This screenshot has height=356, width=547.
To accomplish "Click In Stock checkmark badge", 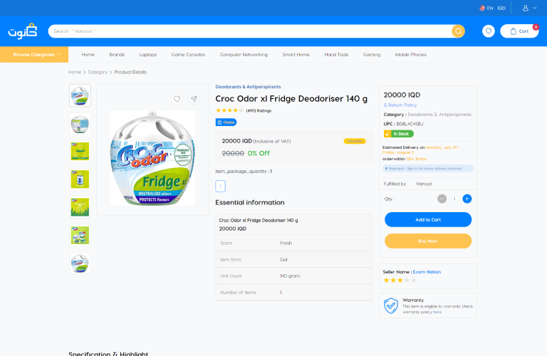I will point(399,134).
